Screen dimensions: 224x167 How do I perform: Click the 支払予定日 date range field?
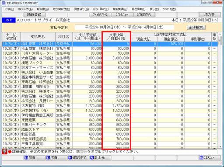125,27
